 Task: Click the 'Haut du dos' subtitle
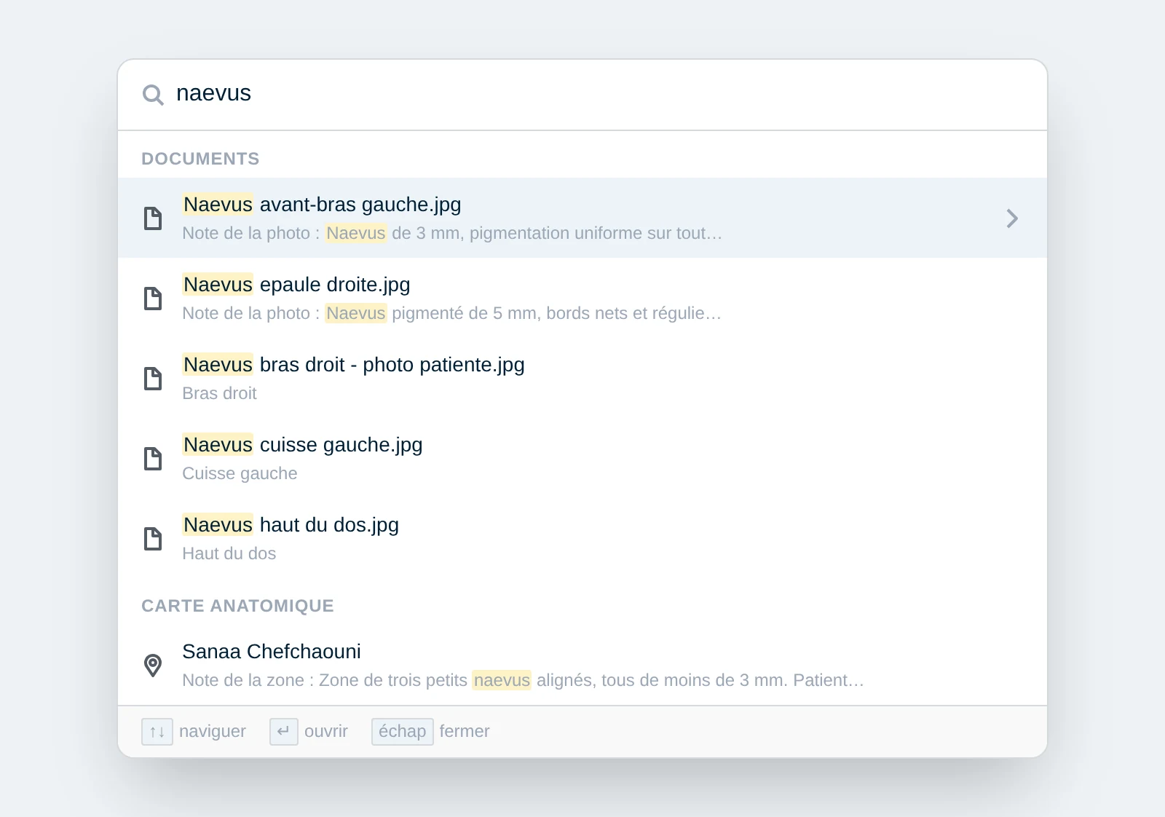click(229, 553)
